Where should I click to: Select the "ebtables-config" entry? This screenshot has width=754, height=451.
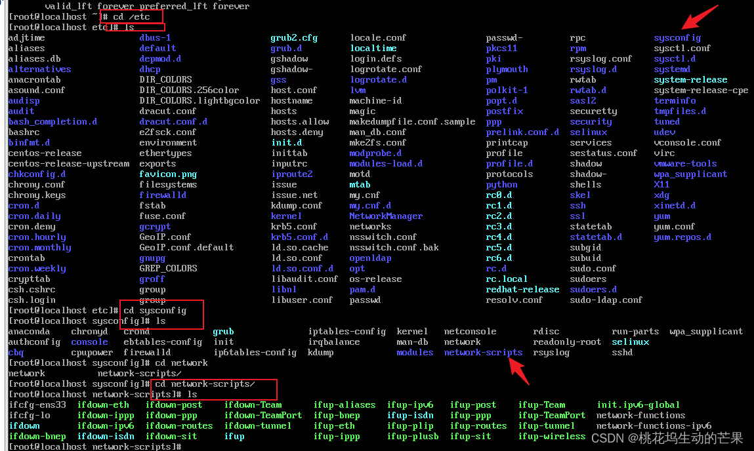(x=163, y=342)
